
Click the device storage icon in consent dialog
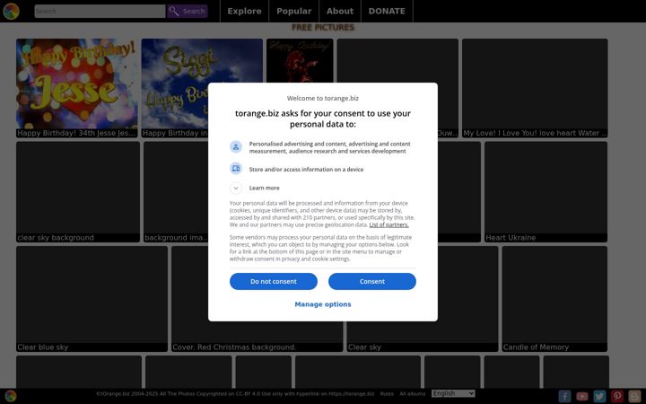pyautogui.click(x=236, y=169)
